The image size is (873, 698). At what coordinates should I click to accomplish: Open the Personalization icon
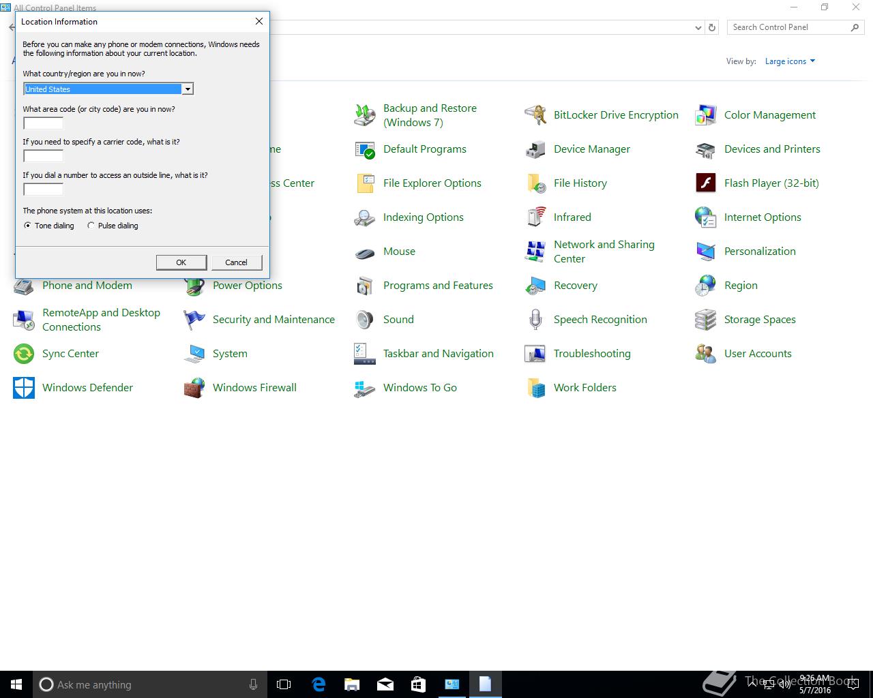(706, 252)
